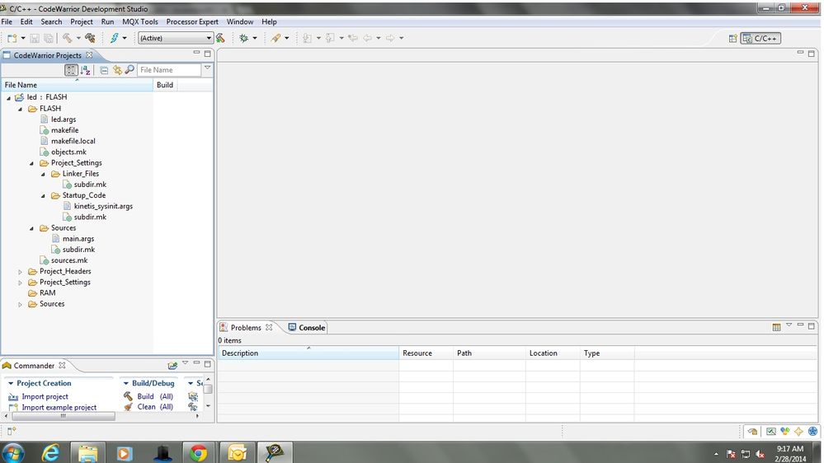Click the yellow diamond star trim icon
Viewport: 824px width, 463px height.
[798, 432]
